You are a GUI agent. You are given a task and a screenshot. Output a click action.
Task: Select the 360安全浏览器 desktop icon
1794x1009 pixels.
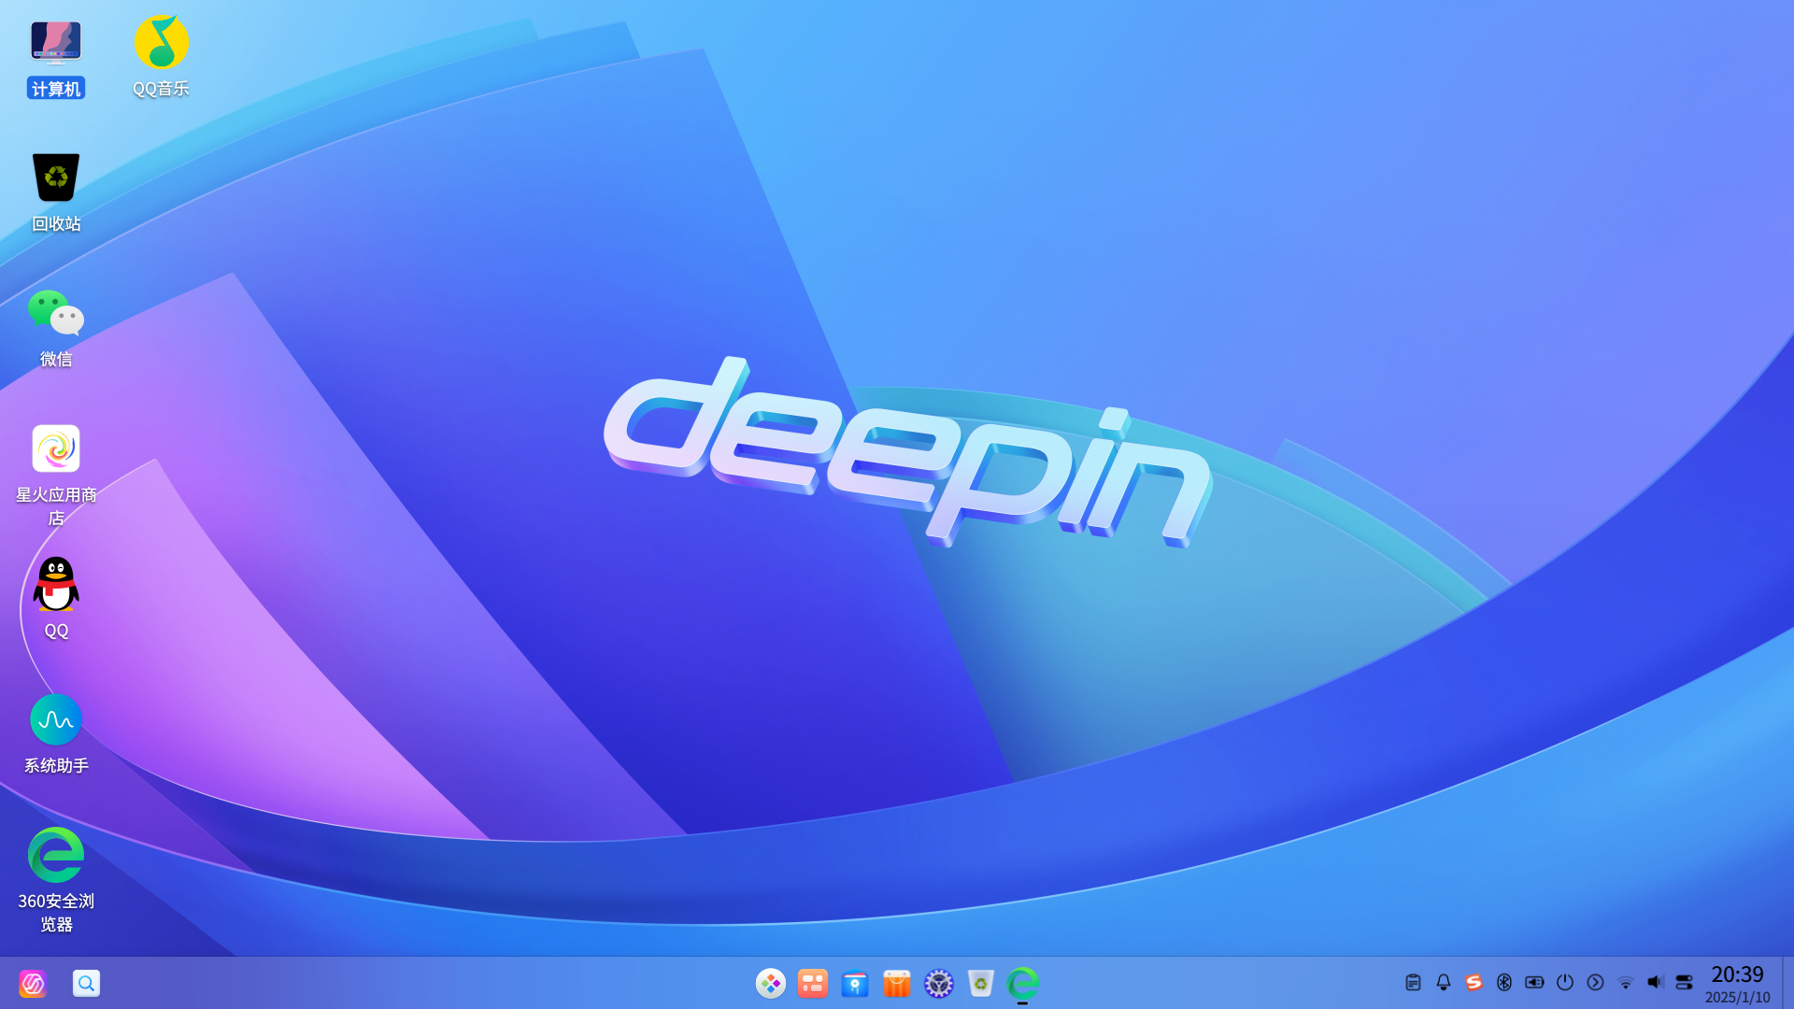(56, 881)
